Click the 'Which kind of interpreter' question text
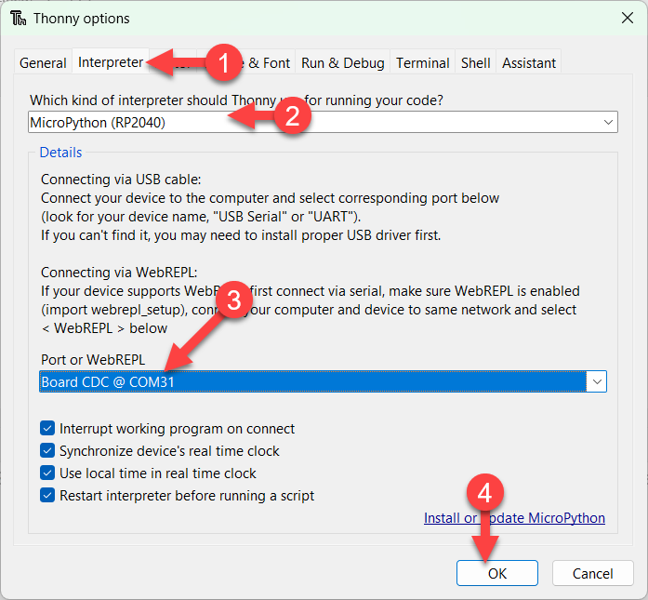This screenshot has width=648, height=600. [x=236, y=100]
